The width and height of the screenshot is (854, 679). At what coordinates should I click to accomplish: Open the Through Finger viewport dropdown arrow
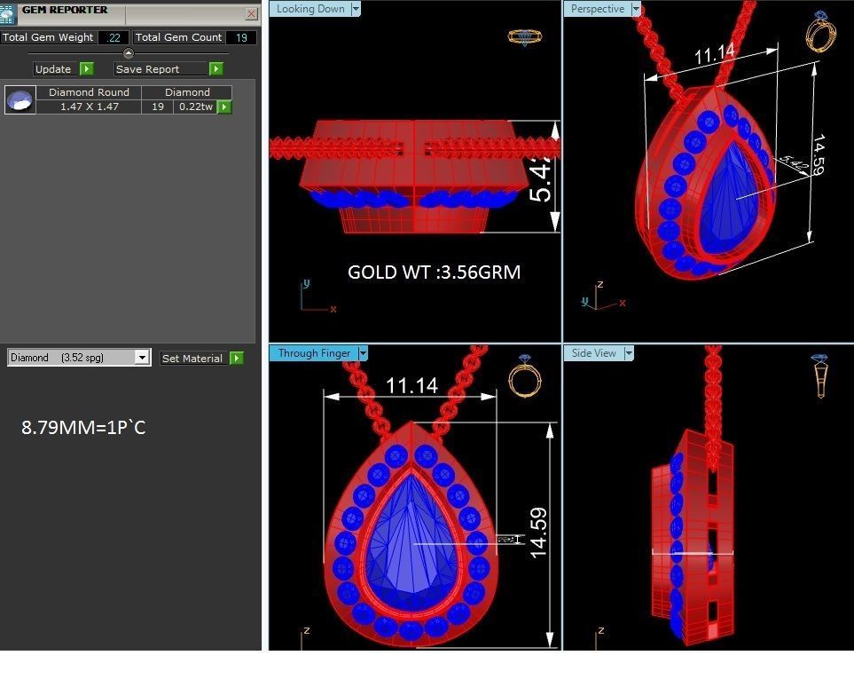coord(364,353)
